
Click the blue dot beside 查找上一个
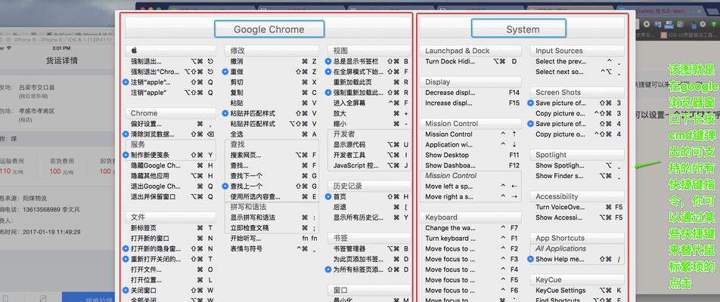pos(225,186)
